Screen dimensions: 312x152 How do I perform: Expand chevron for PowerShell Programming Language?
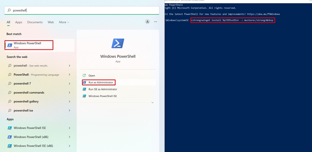[x=69, y=75]
